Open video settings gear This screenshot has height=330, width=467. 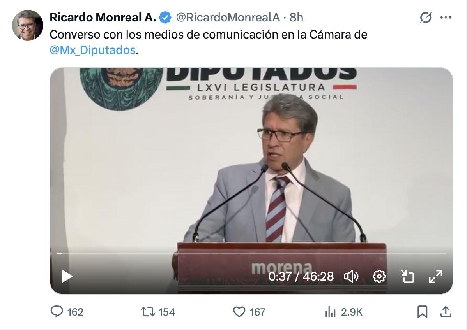click(379, 276)
